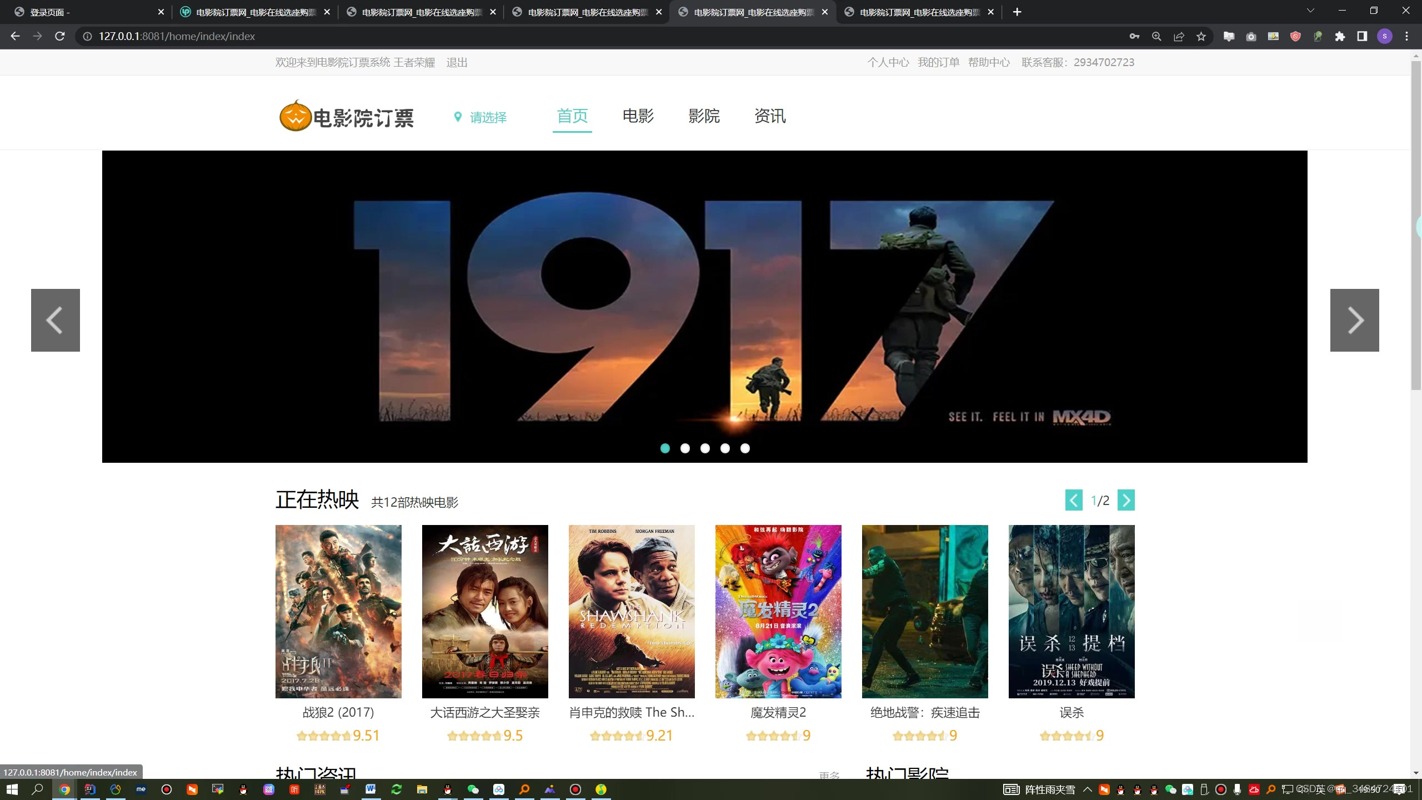Click the 9.51 star rating of 战狼2
Viewport: 1422px width, 800px height.
(338, 736)
